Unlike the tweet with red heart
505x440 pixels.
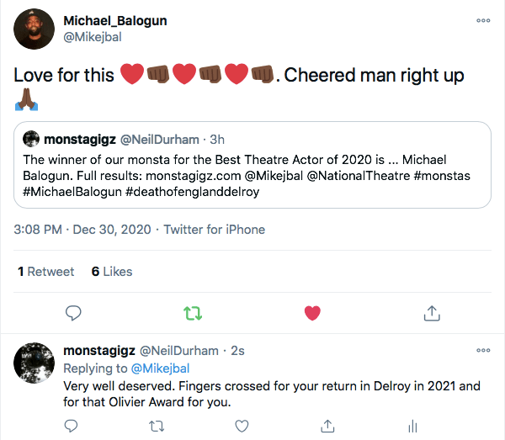[x=312, y=313]
